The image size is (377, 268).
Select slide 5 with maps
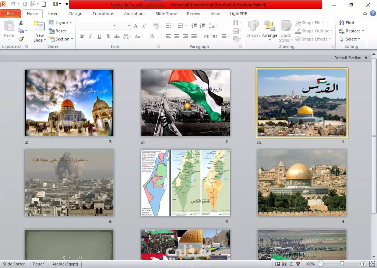coord(186,183)
